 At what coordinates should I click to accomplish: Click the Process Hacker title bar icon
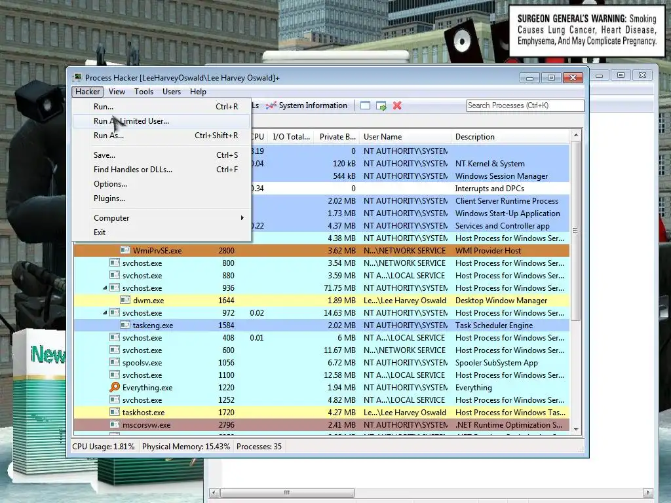[x=77, y=77]
